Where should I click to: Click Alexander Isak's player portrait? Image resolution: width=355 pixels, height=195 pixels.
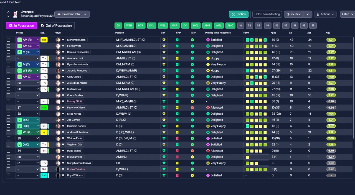click(58, 58)
